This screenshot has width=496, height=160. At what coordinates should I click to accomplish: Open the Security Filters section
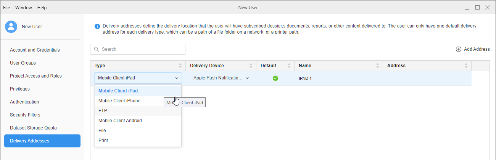(x=25, y=115)
